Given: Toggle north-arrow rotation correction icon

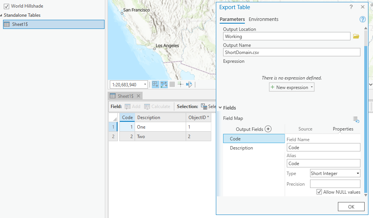Looking at the screenshot, I should [189, 84].
